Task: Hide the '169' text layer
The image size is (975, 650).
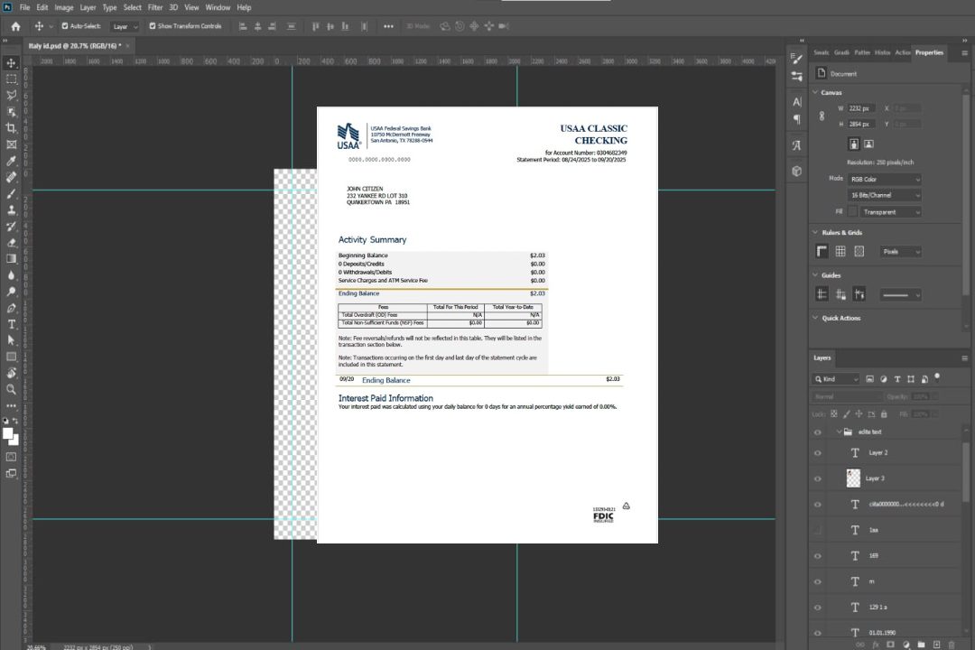Action: click(x=818, y=556)
